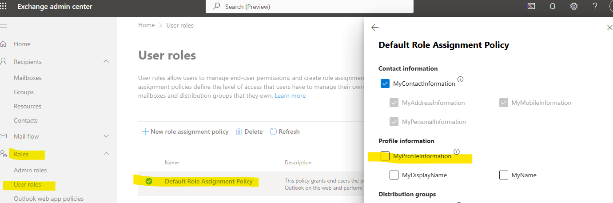
Task: Click the Delete button label
Action: point(254,131)
